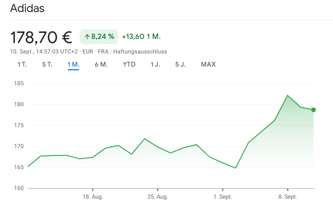Screen dimensions: 333x205
Task: Open the Haftungsausschluss disclaimer link
Action: (140, 52)
